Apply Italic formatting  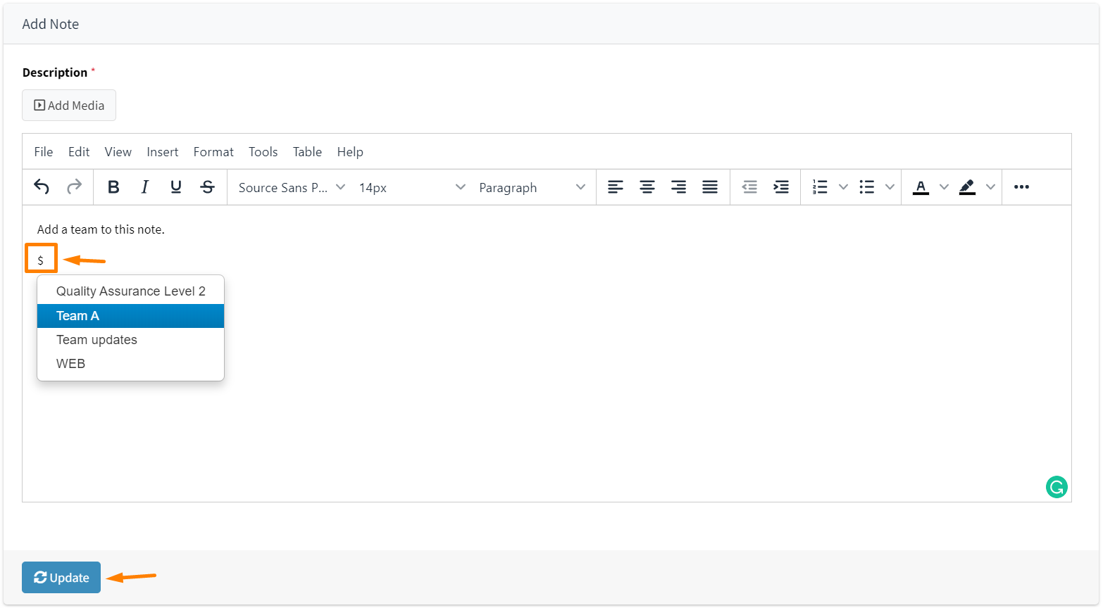(144, 187)
